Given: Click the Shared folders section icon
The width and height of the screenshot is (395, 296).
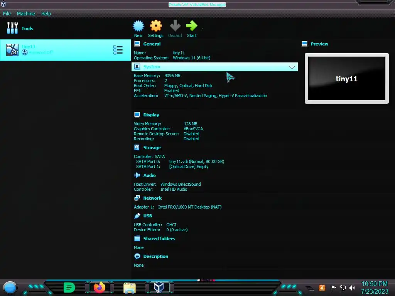Looking at the screenshot, I should (137, 238).
